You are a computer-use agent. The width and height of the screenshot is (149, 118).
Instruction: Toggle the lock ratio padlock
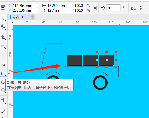(94, 8)
